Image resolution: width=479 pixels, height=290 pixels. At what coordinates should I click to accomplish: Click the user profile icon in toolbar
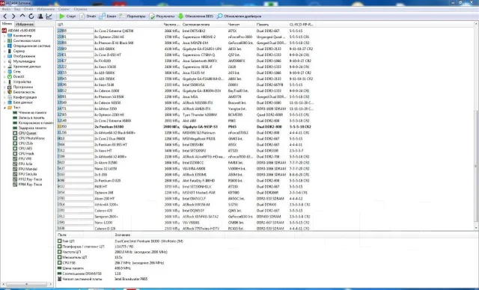coord(40,16)
